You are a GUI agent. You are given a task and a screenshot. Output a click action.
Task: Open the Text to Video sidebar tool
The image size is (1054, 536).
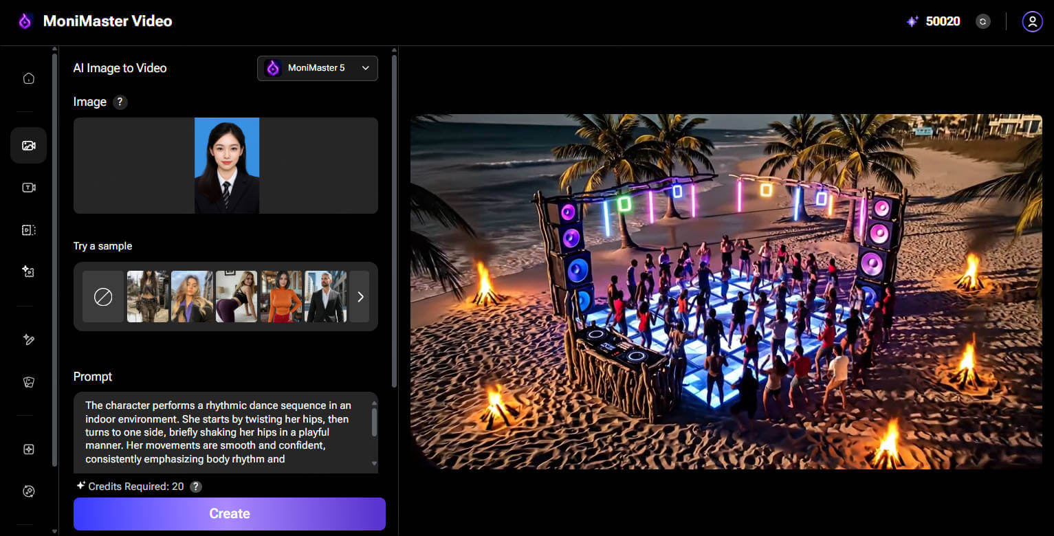pos(28,188)
